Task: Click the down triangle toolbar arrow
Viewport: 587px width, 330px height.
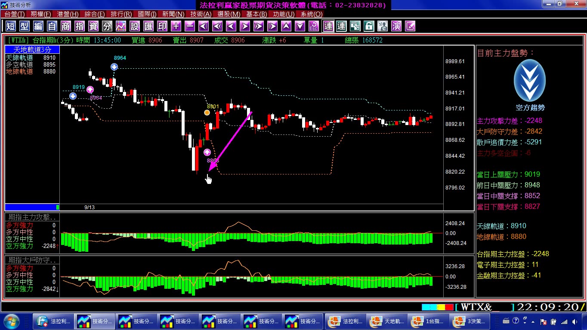Action: pos(300,26)
